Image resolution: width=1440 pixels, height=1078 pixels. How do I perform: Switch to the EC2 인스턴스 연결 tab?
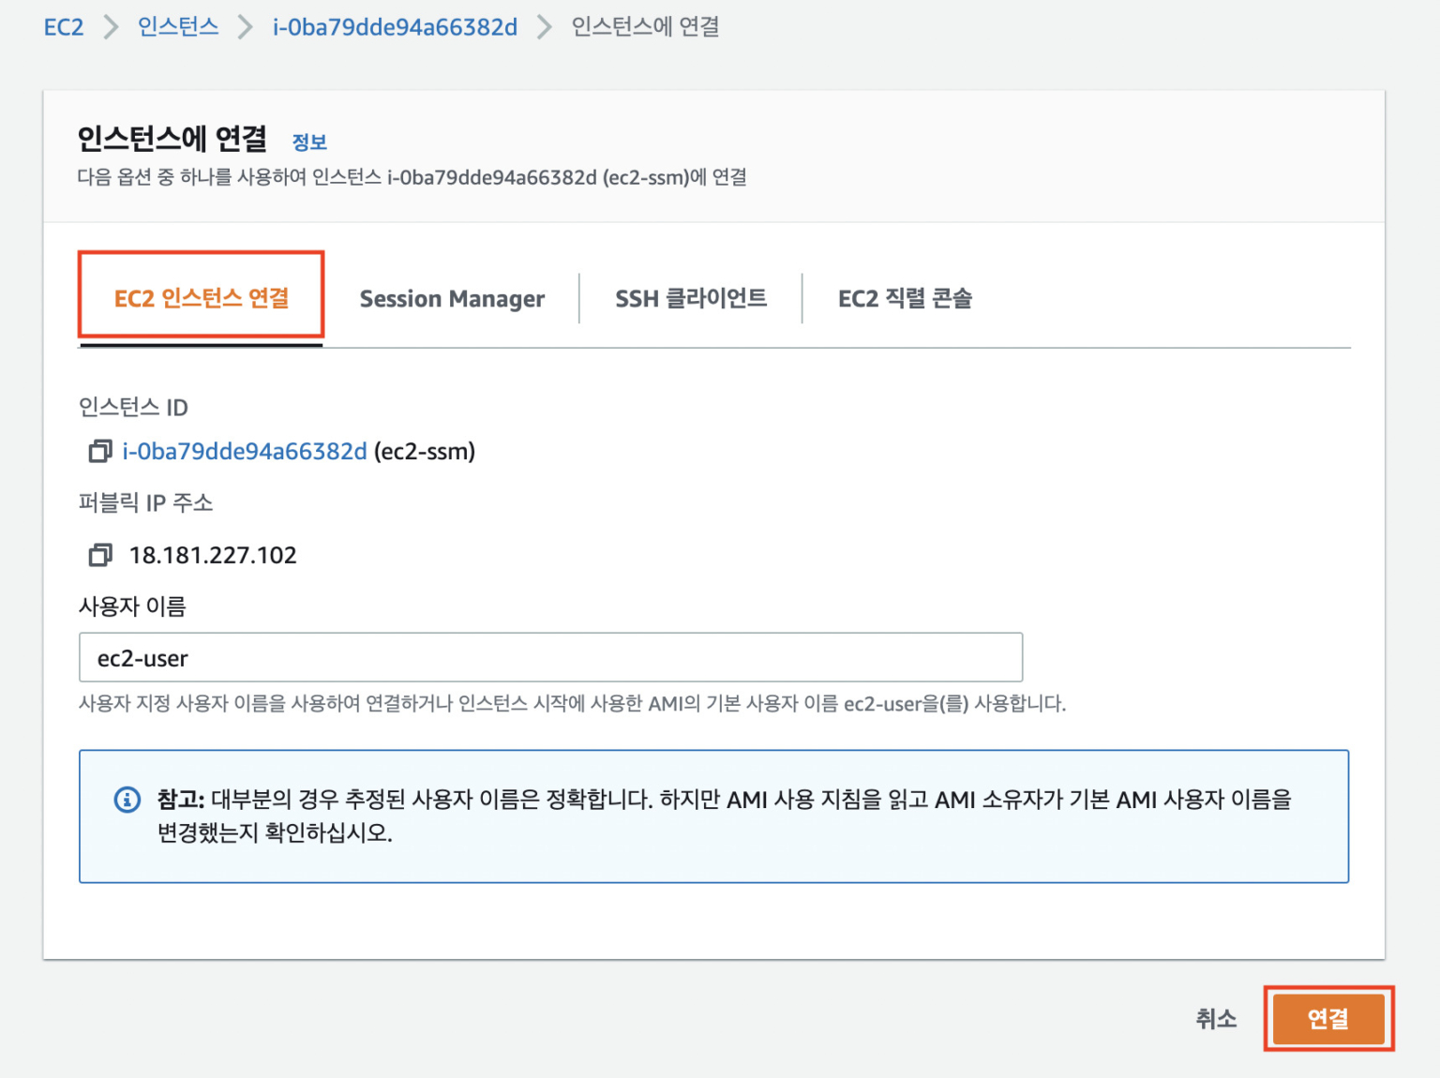pos(201,298)
